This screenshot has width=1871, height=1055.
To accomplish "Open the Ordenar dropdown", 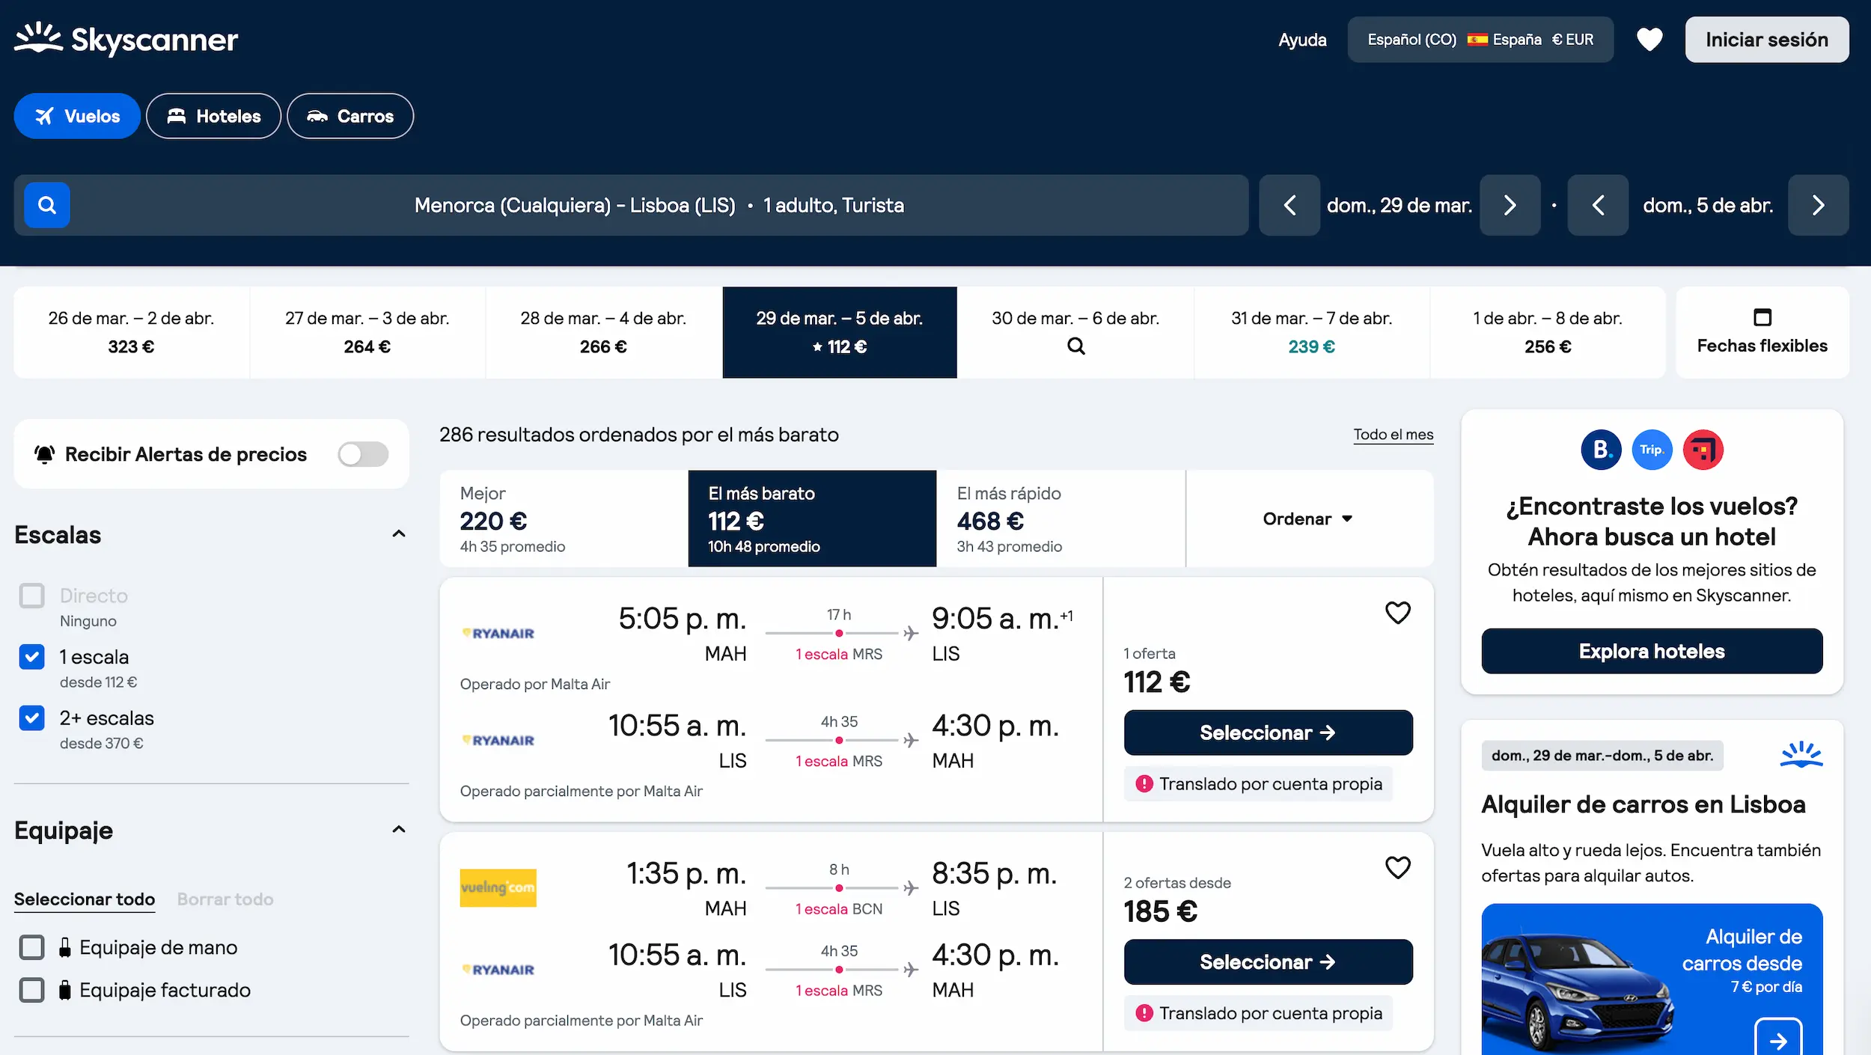I will [x=1308, y=519].
